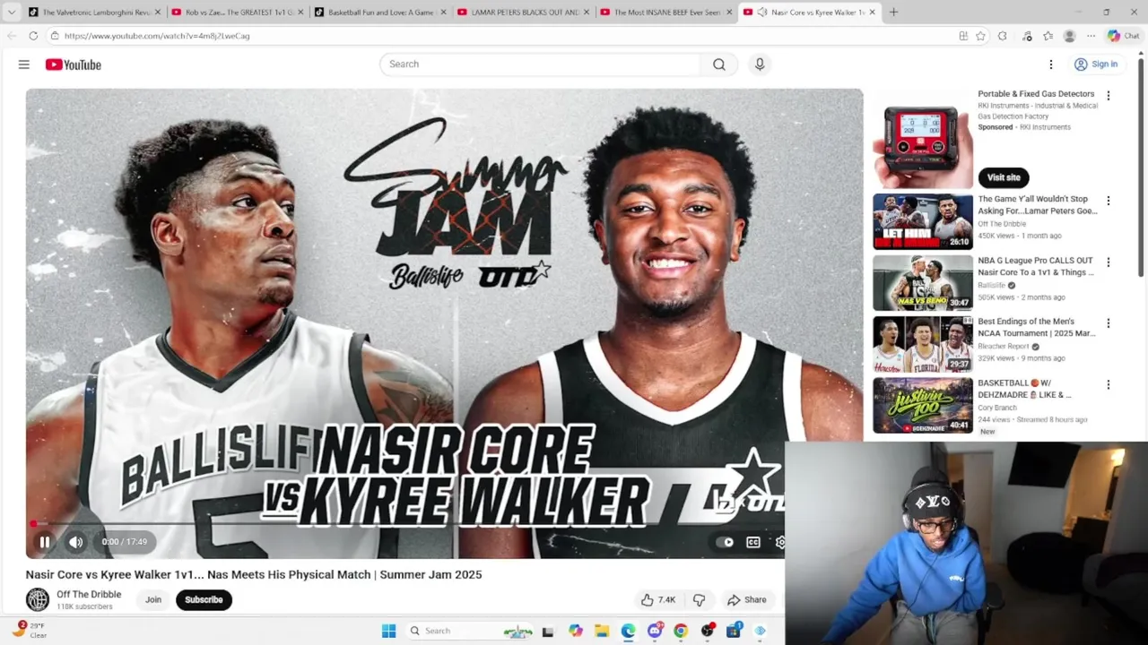Screen dimensions: 1148x645
Task: Open the Off The Dribble channel avatar
Action: [x=38, y=599]
